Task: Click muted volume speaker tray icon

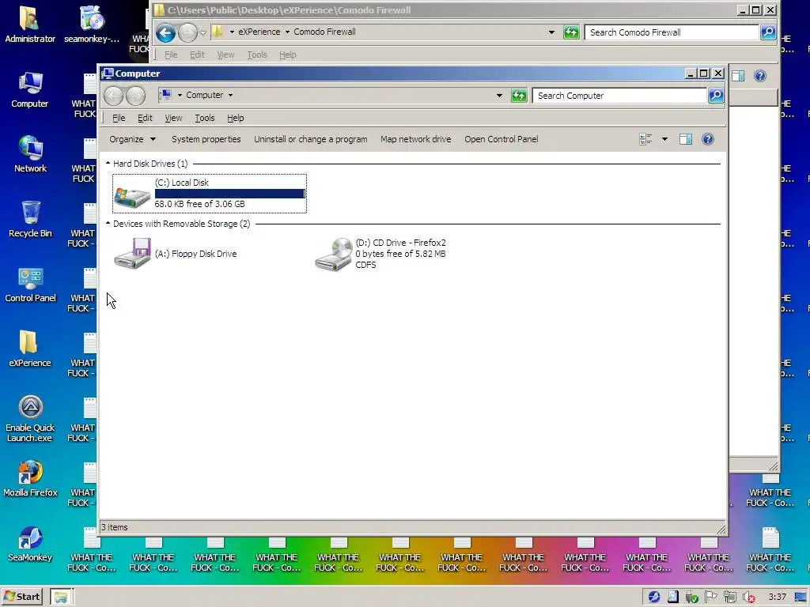Action: pyautogui.click(x=749, y=598)
